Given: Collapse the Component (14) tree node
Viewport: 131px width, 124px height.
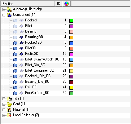Looking at the screenshot, I should pos(4,15).
